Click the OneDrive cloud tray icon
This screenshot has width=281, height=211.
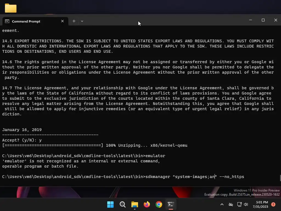pos(231,204)
